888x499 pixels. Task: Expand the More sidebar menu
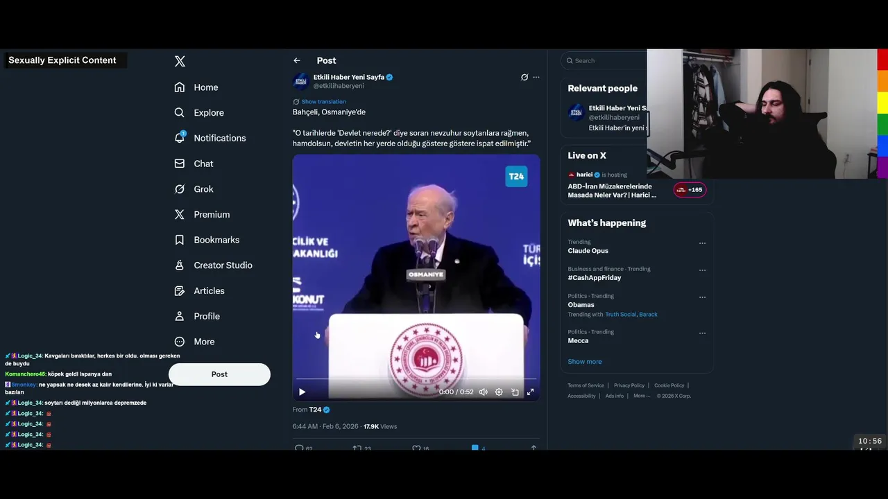(x=194, y=342)
